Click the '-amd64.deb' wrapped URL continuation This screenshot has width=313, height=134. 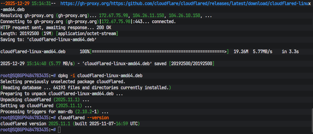click(x=12, y=10)
